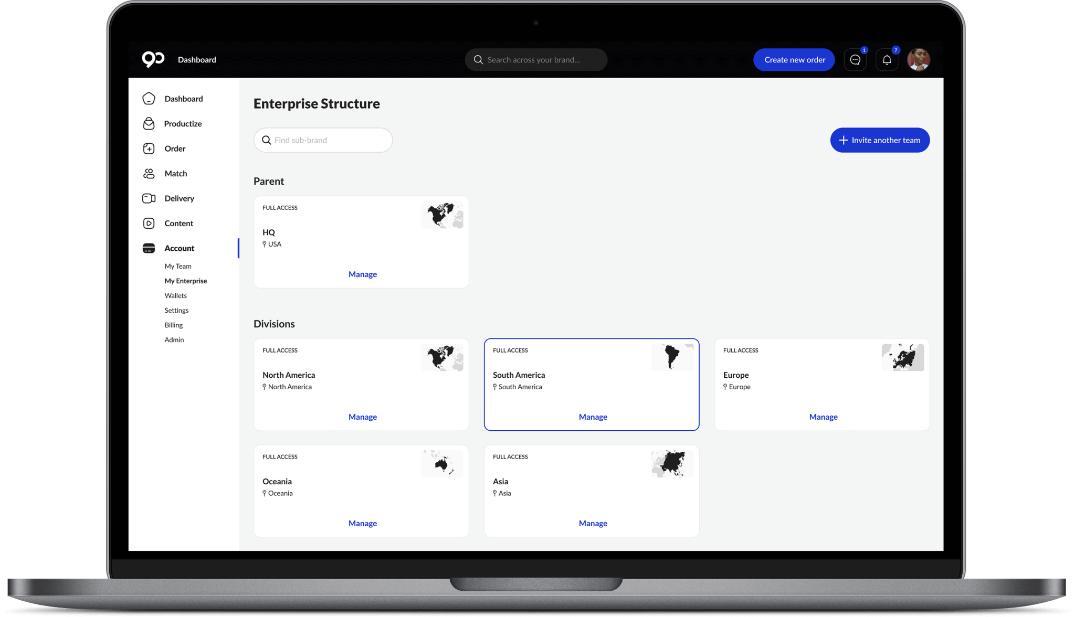The image size is (1075, 617).
Task: Select the Content sidebar icon
Action: coord(149,222)
